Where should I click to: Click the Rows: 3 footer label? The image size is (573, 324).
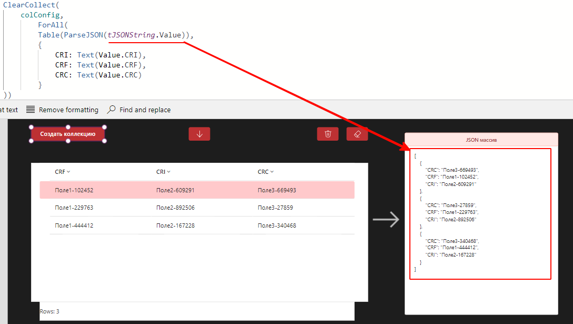point(49,311)
